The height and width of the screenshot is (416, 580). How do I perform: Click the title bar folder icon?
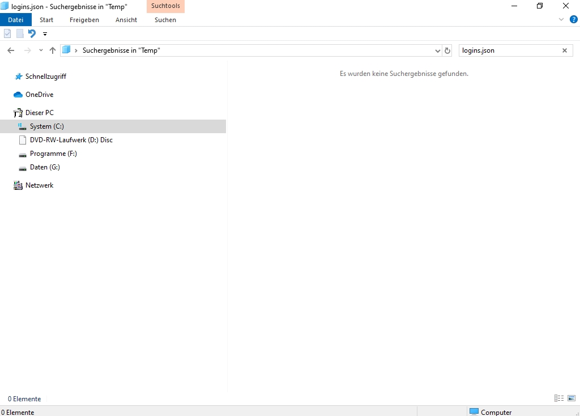[x=5, y=6]
